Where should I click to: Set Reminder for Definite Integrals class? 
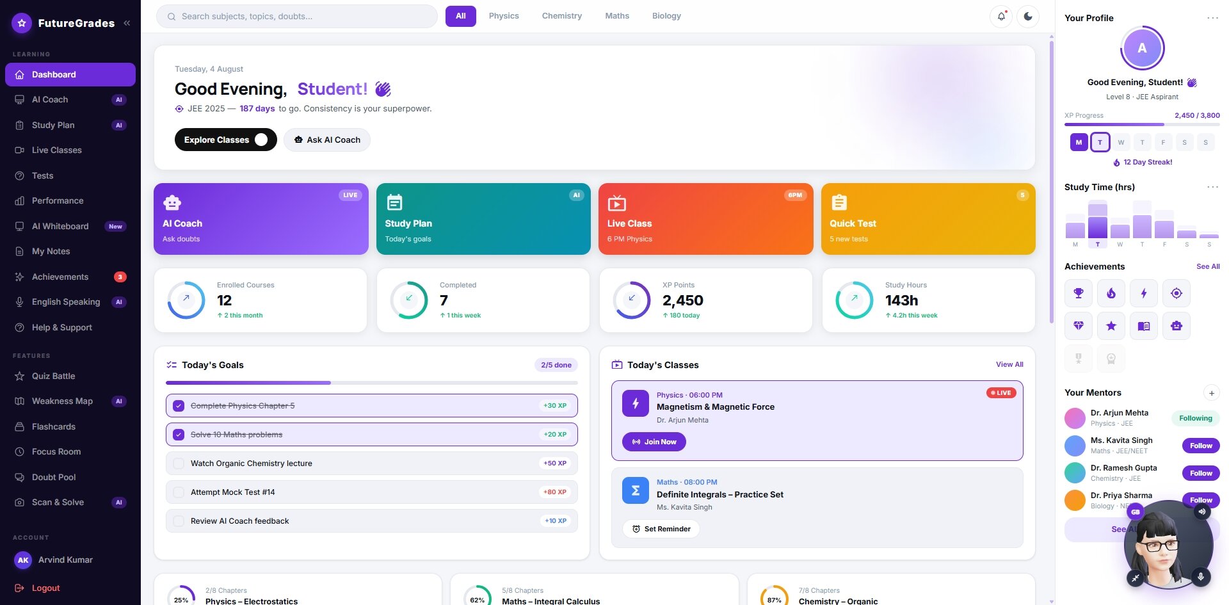661,529
